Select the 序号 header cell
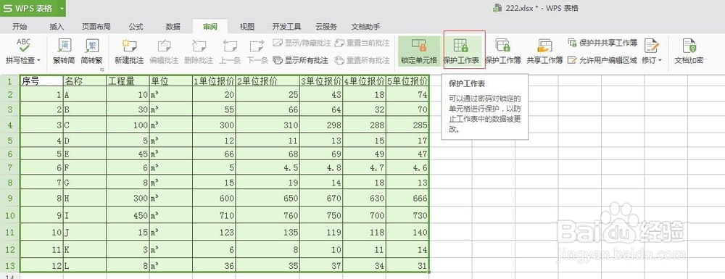Viewport: 725px width, 279px height. click(x=41, y=81)
